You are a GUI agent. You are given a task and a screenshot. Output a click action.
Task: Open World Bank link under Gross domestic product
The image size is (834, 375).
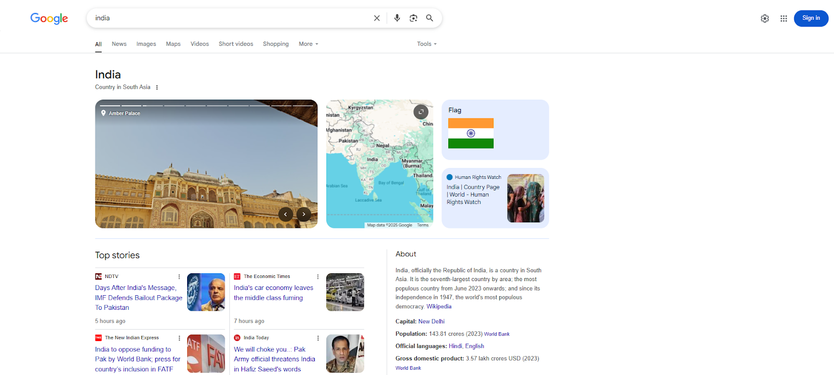(x=408, y=368)
